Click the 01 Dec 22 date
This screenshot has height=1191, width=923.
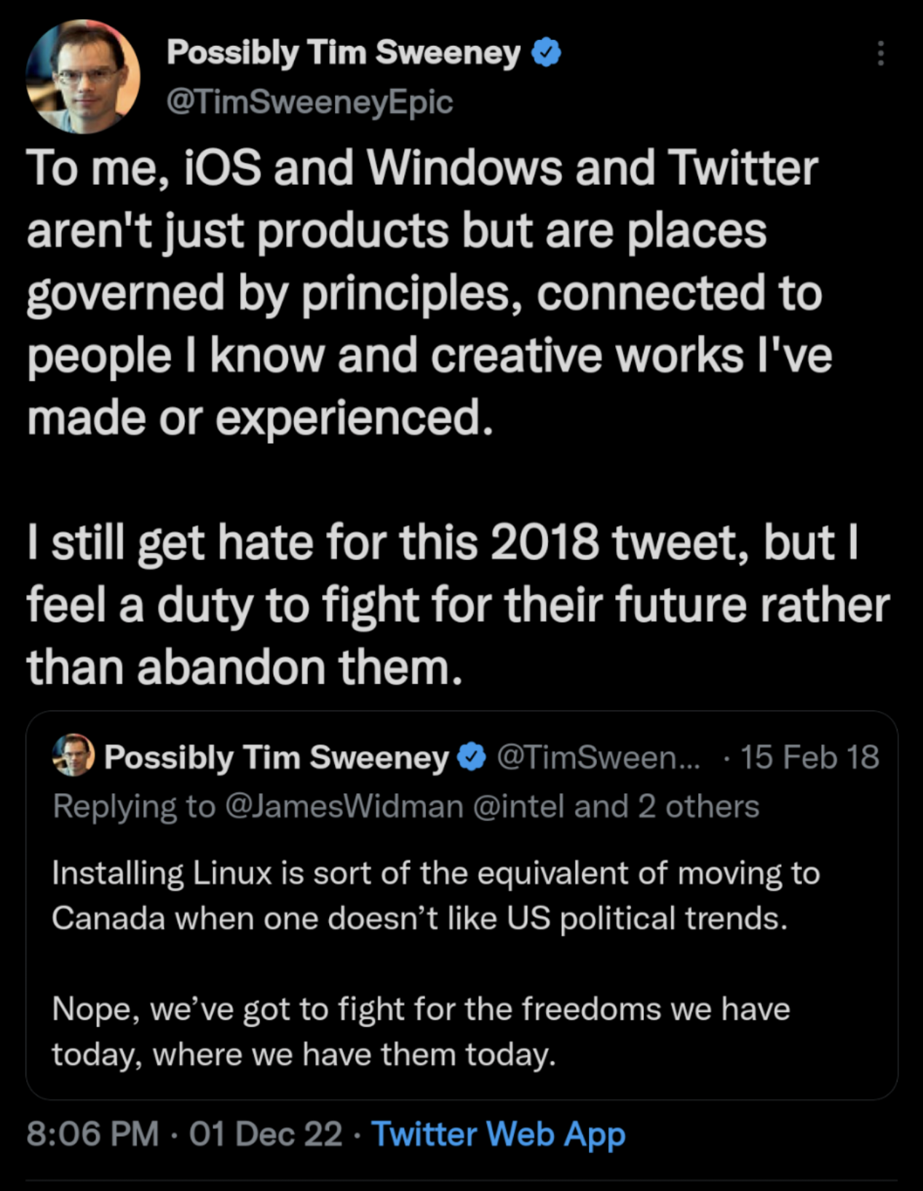click(266, 1134)
